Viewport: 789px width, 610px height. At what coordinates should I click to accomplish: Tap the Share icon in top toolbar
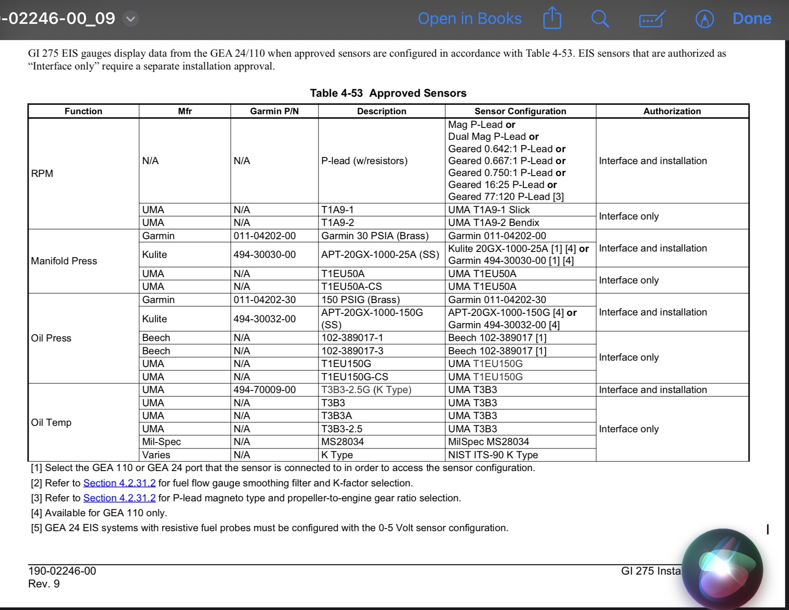[552, 18]
